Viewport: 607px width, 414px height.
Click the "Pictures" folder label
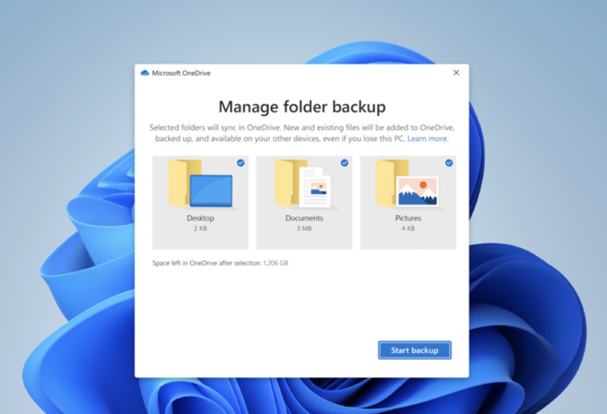coord(408,218)
